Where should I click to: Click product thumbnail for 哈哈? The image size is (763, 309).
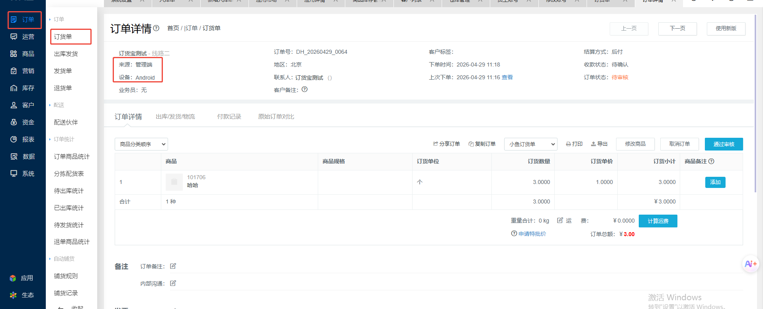[x=174, y=182]
